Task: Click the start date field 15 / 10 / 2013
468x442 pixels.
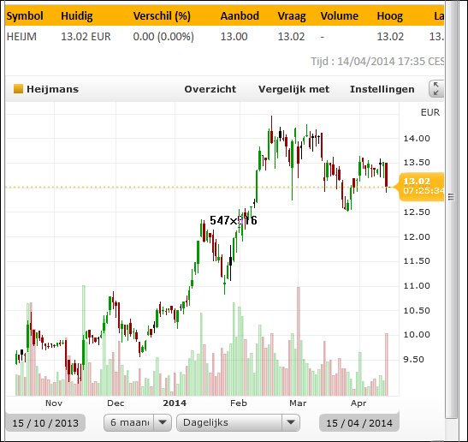Action: pos(45,423)
